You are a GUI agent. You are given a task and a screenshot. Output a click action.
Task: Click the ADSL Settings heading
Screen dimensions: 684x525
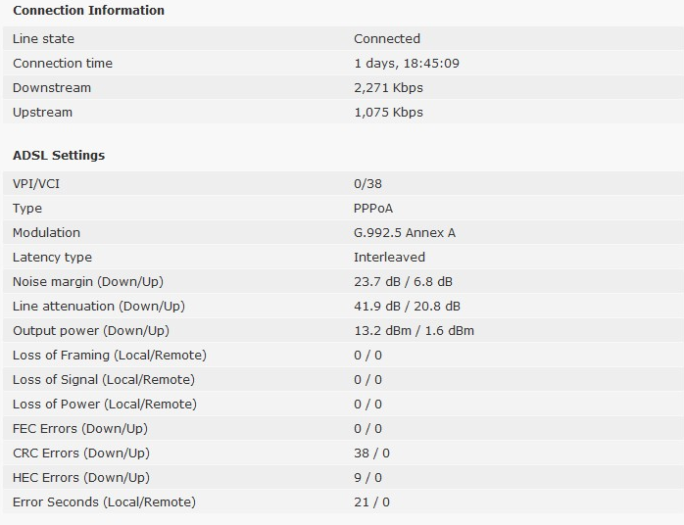59,156
